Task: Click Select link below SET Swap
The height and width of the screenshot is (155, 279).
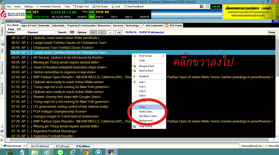Action: click(29, 17)
